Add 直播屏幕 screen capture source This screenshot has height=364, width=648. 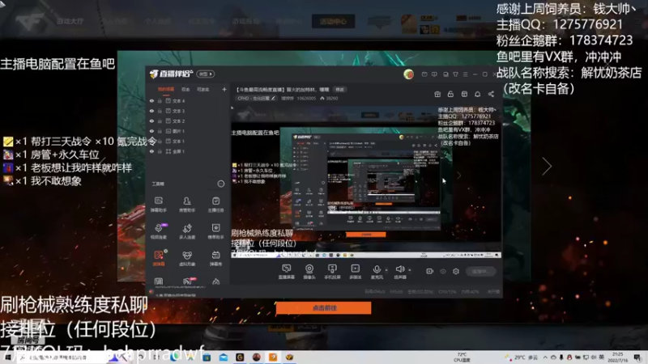tap(286, 272)
